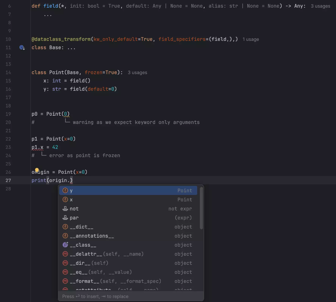Click the property icon beside __class__
The height and width of the screenshot is (302, 336).
[x=65, y=245]
